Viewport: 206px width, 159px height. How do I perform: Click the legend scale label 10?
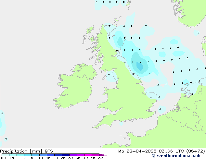41,158
